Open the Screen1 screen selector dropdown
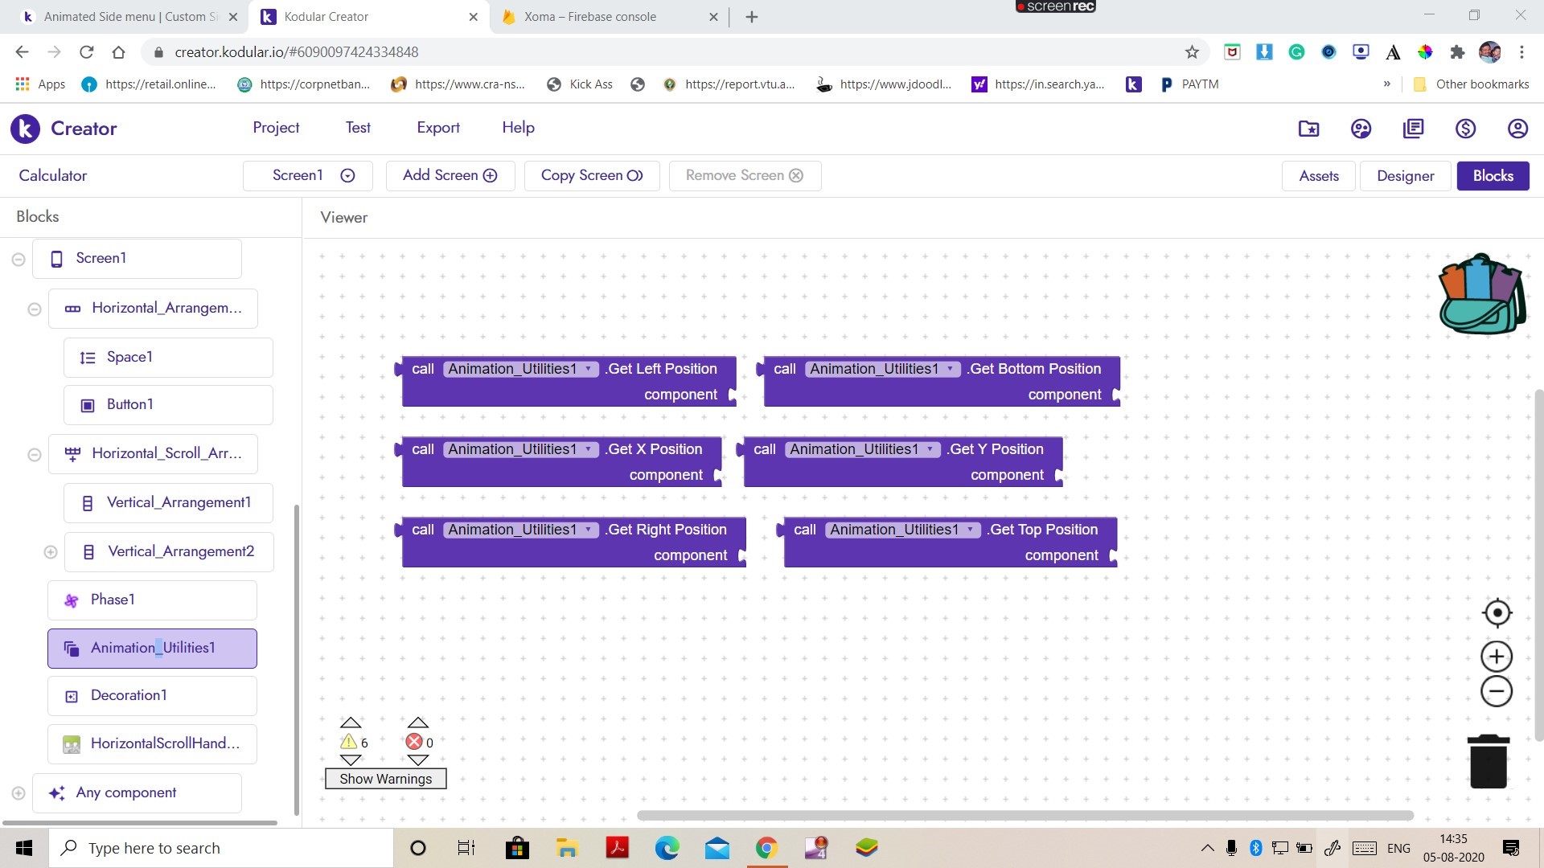Viewport: 1544px width, 868px height. click(346, 175)
